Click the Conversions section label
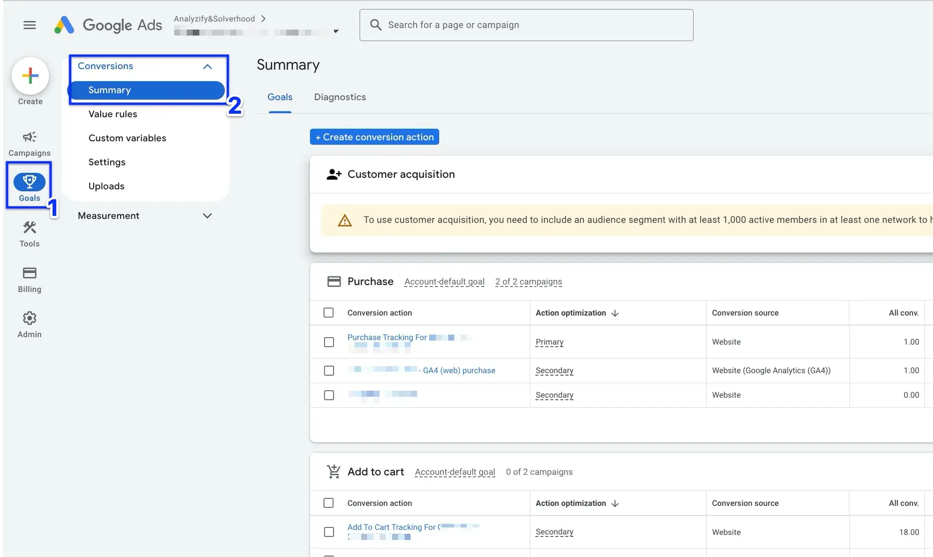The image size is (933, 557). (x=106, y=66)
